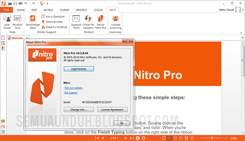Switch to the REVIEW tab
This screenshot has height=141, width=245.
(x=49, y=10)
